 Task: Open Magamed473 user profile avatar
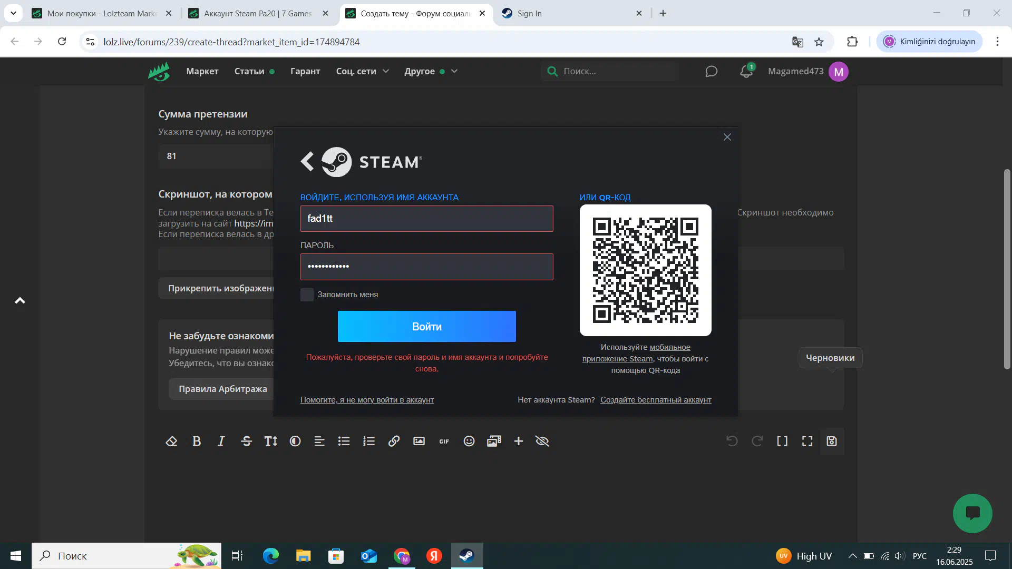pos(839,72)
